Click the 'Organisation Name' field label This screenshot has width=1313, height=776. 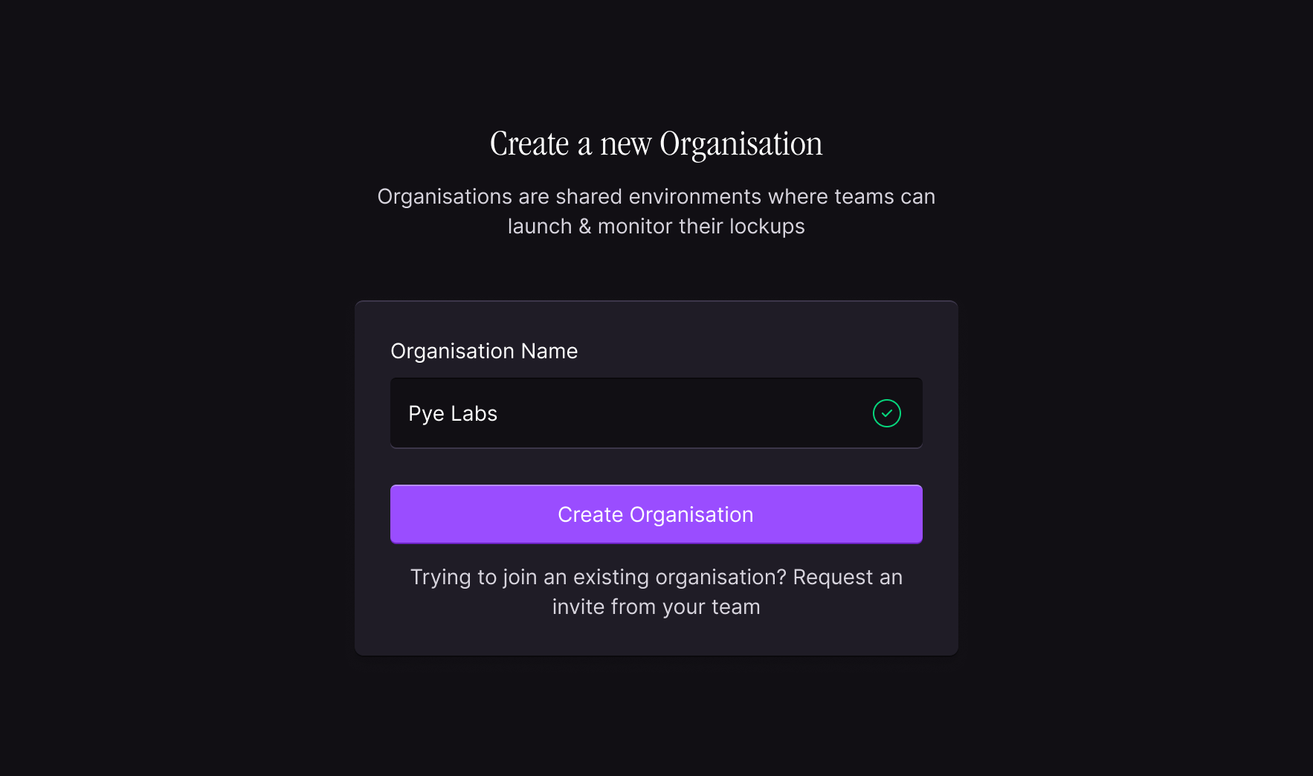point(484,351)
